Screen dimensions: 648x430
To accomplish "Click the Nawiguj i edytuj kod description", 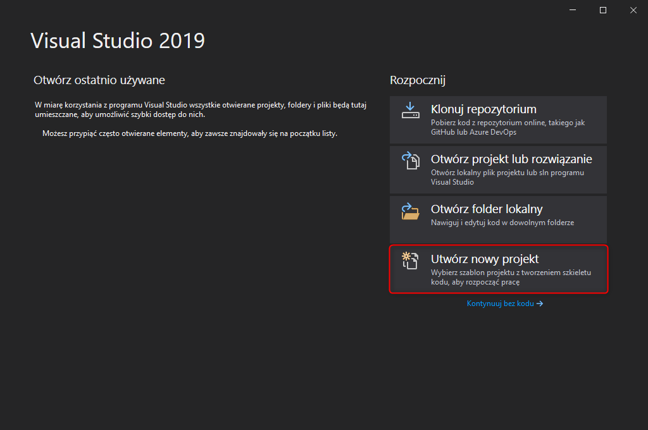I will [502, 223].
